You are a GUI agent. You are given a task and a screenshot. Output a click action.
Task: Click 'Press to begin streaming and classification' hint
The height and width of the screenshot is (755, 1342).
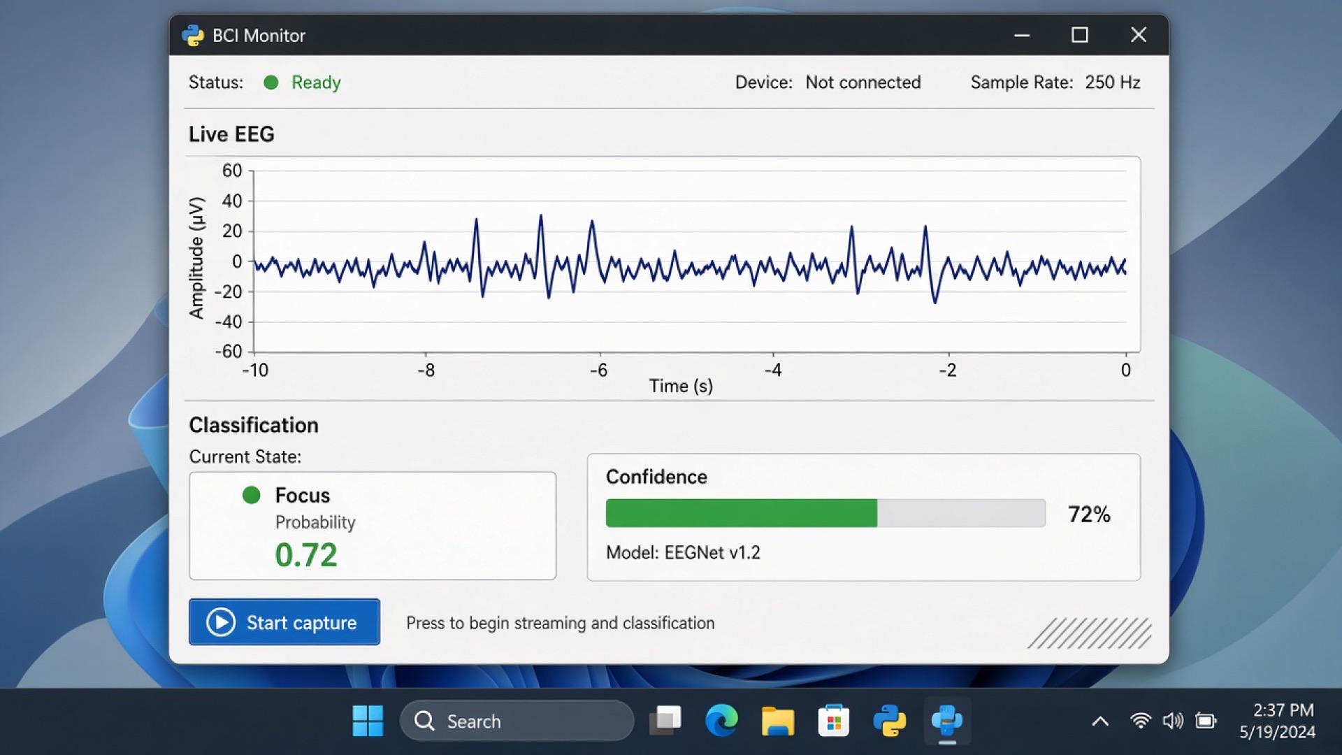(561, 623)
